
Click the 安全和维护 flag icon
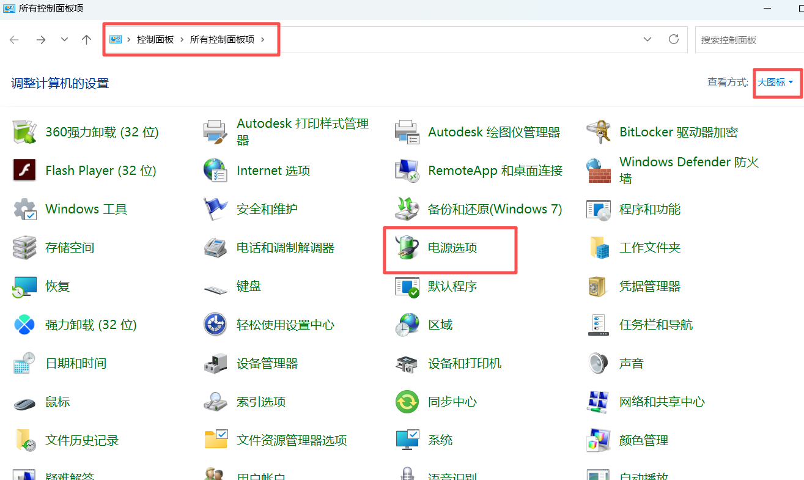216,209
